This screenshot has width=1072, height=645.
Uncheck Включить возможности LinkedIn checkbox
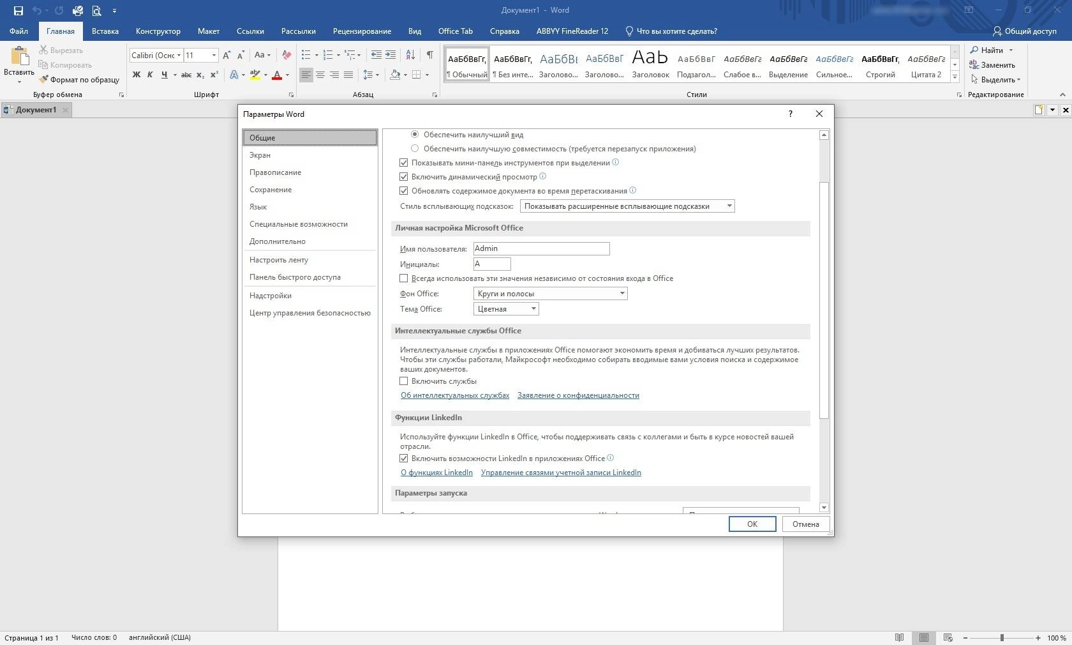point(403,459)
